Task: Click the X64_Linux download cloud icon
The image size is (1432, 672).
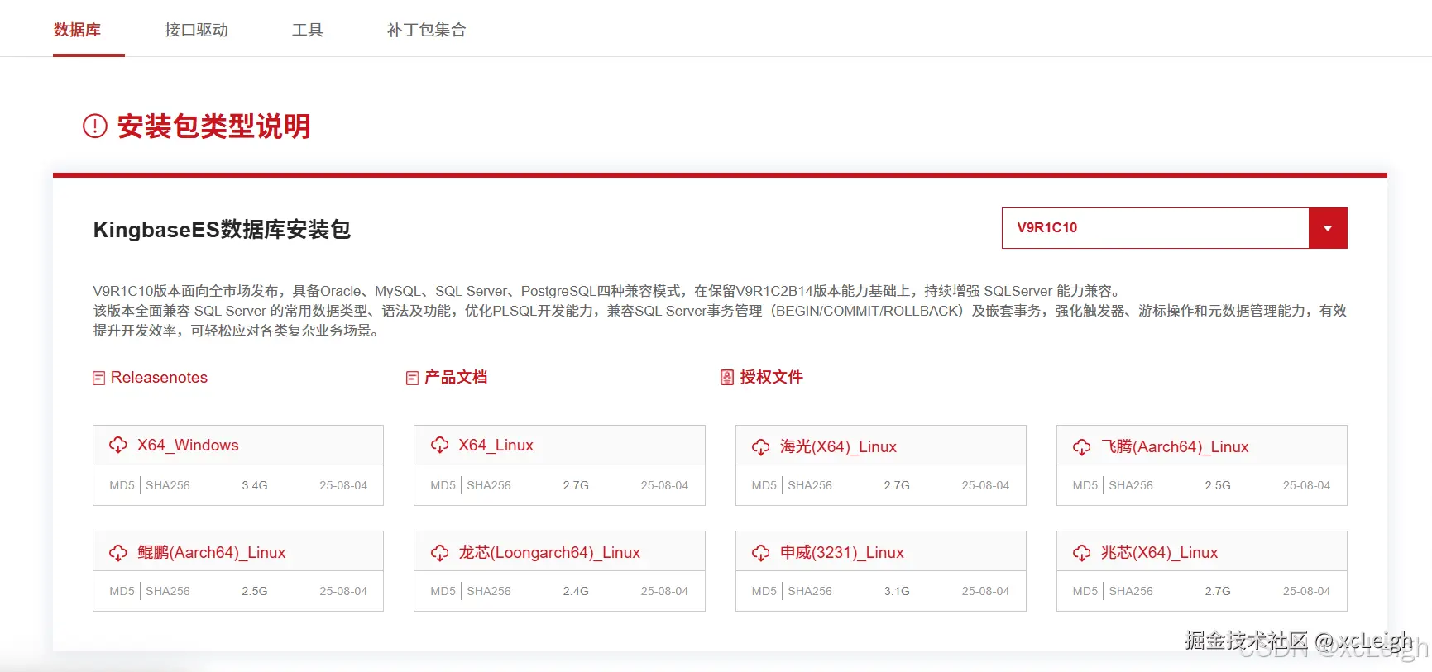Action: coord(439,445)
